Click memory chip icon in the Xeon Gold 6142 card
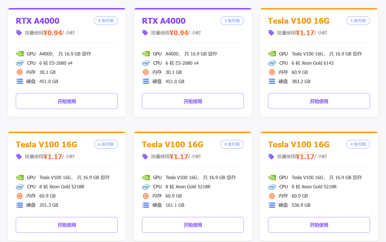The width and height of the screenshot is (386, 242). pos(272,72)
